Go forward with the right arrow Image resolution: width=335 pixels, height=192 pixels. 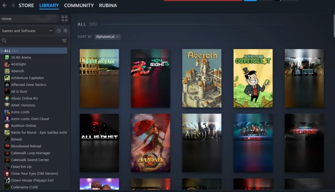[x=13, y=5]
